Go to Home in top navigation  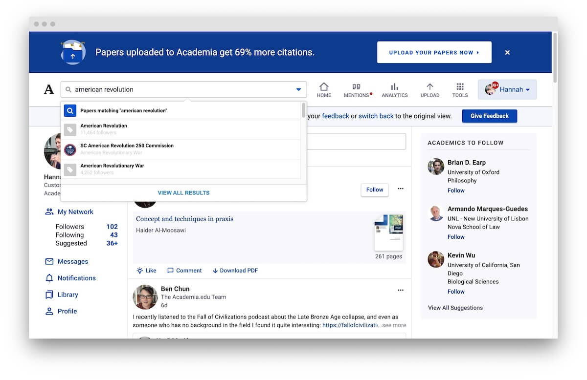[x=324, y=90]
